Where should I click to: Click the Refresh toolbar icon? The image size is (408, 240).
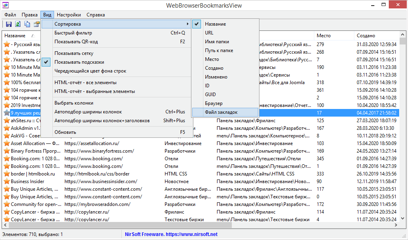click(x=18, y=24)
